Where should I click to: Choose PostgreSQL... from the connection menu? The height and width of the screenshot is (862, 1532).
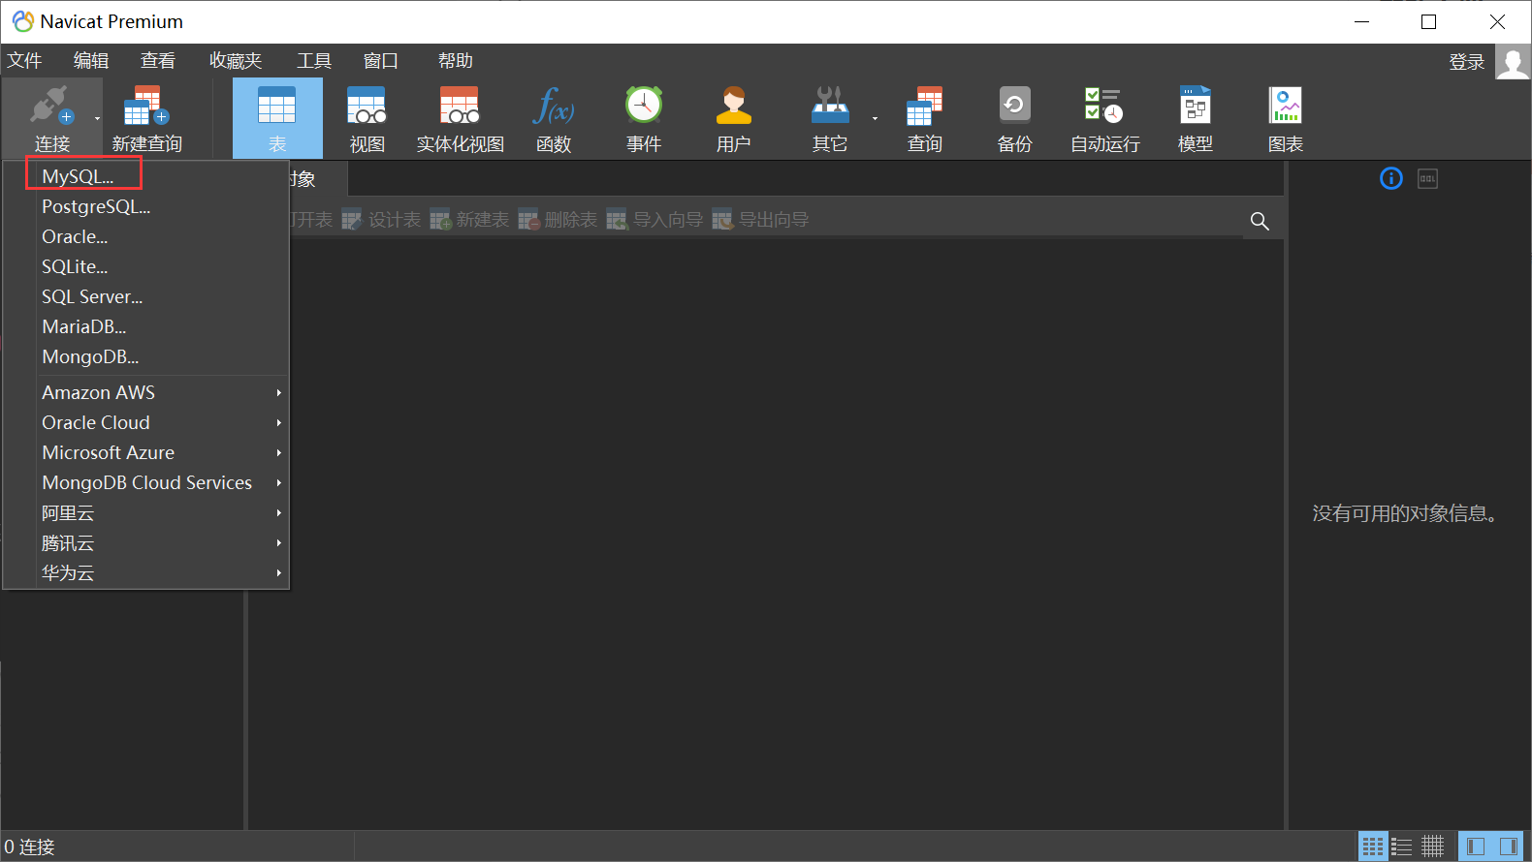[x=146, y=206]
